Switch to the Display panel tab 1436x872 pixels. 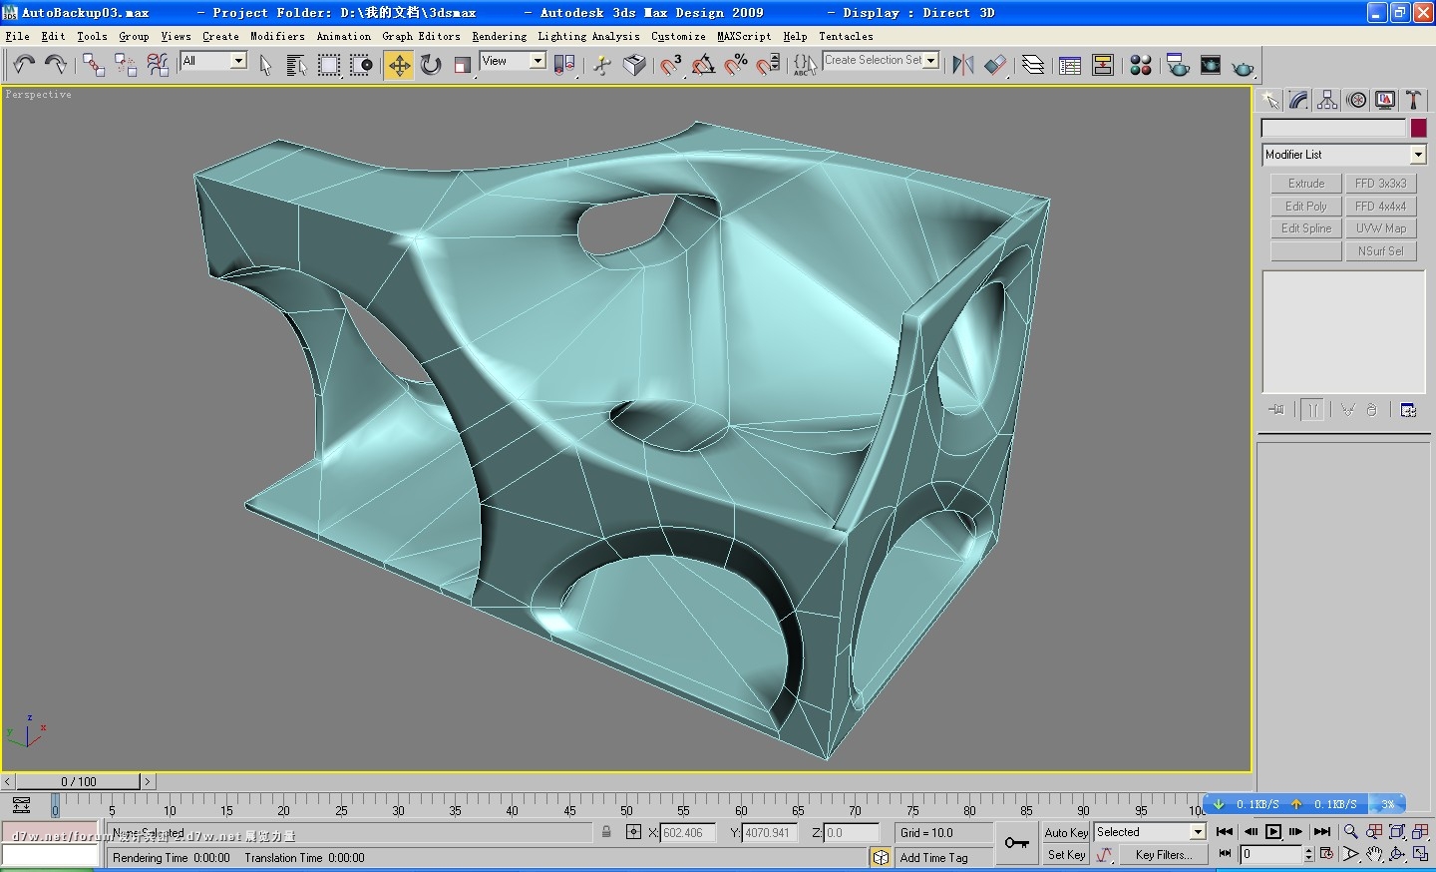pos(1385,100)
